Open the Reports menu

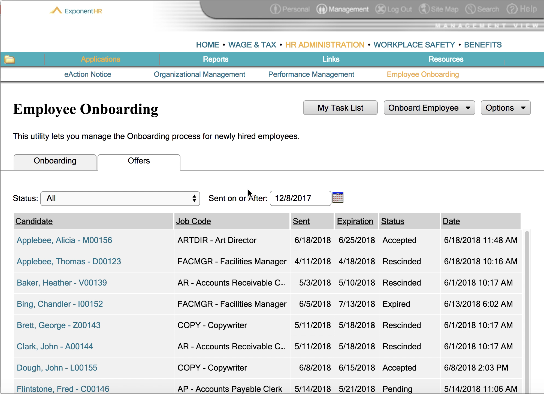pos(216,59)
